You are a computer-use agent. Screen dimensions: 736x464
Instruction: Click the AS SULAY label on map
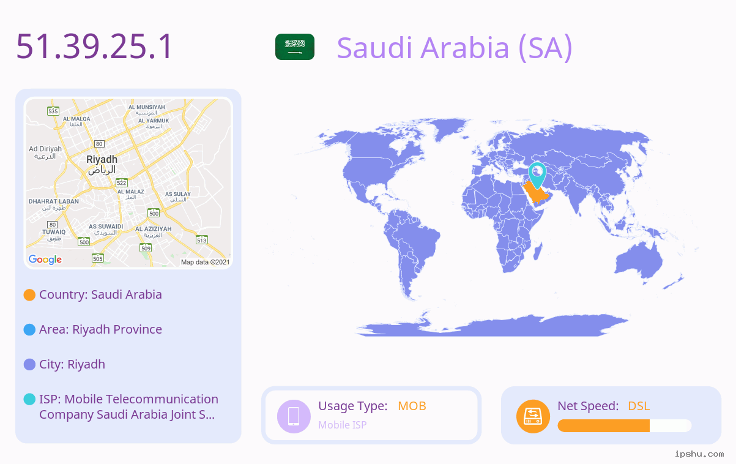pyautogui.click(x=178, y=196)
